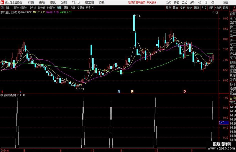Click the 标记 mark button
This screenshot has height=152, width=236.
(211, 8)
